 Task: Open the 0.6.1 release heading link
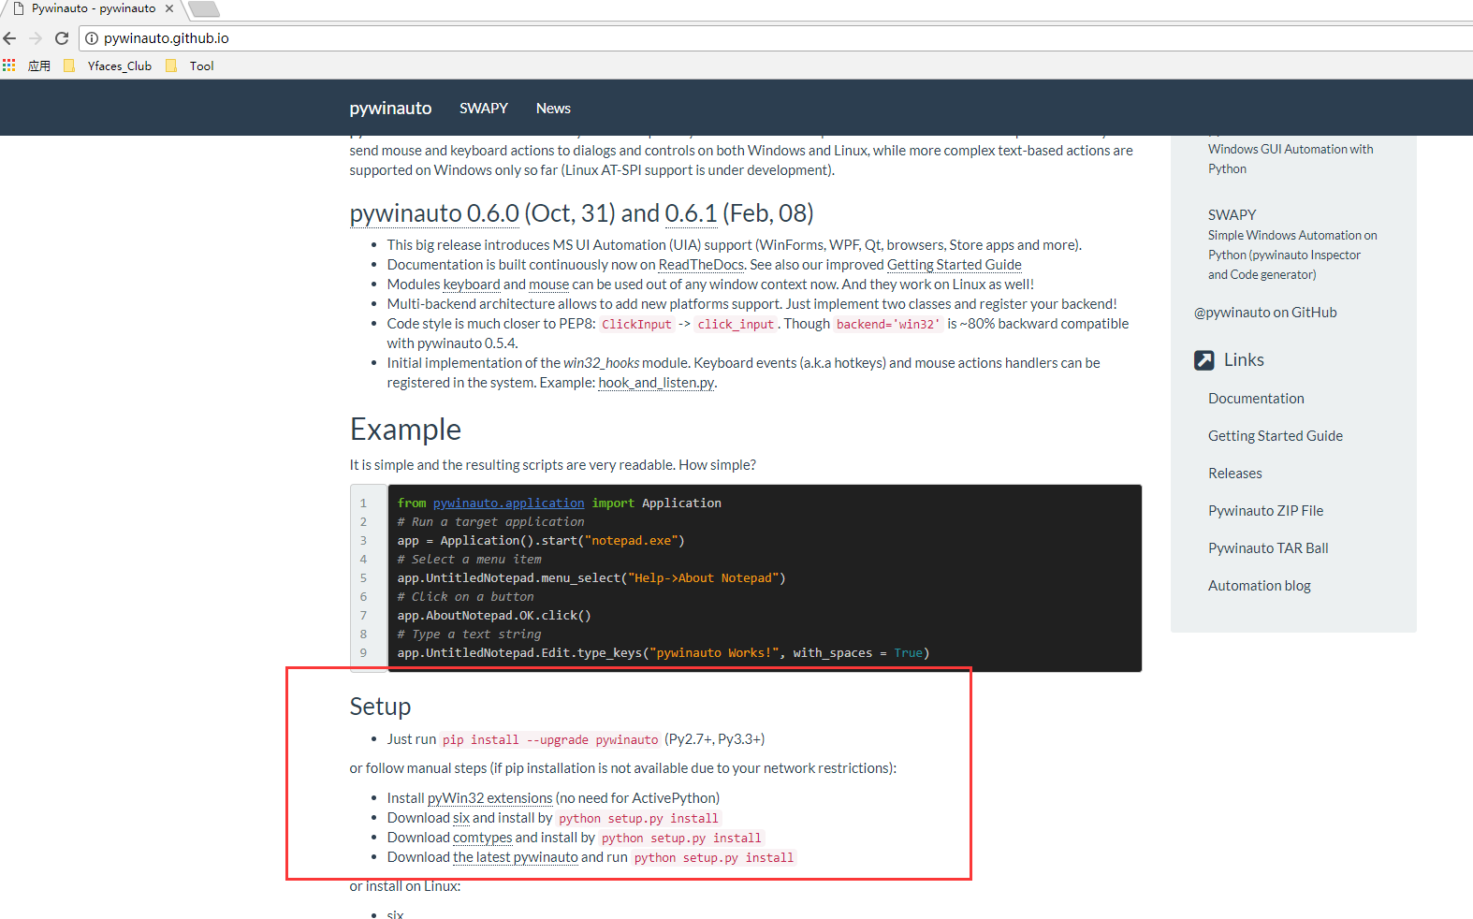691,213
